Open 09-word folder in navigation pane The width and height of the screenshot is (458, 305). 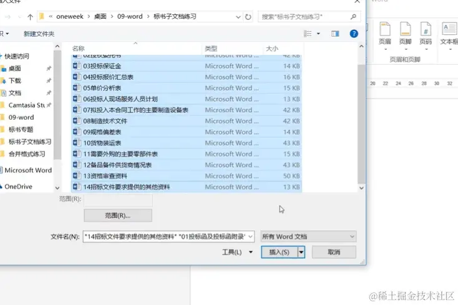point(21,118)
